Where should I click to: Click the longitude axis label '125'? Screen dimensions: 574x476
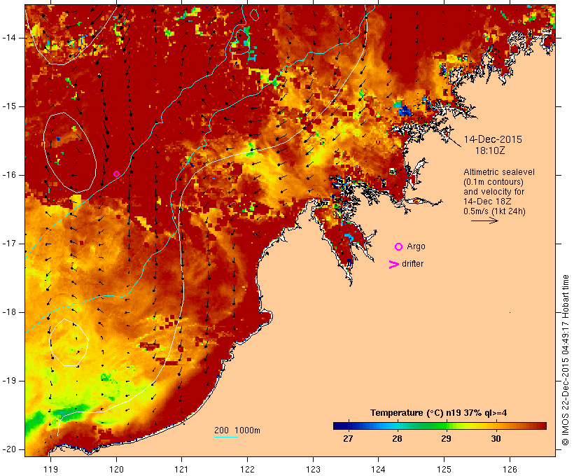point(444,469)
